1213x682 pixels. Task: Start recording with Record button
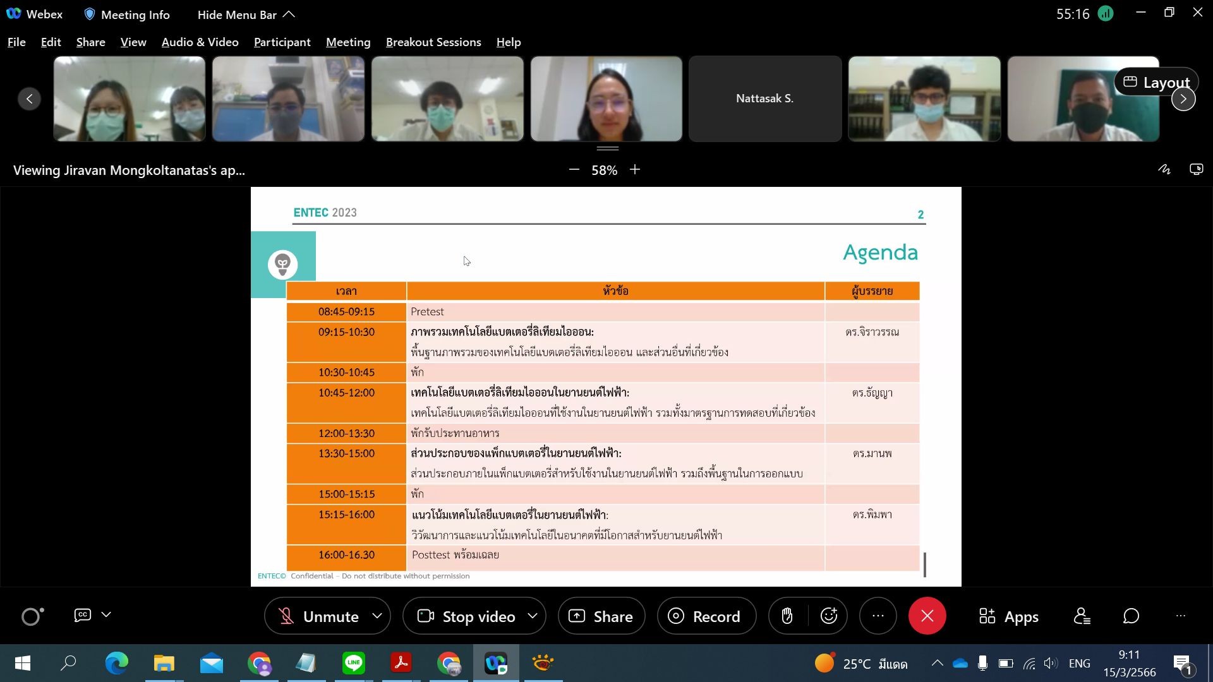pyautogui.click(x=706, y=616)
